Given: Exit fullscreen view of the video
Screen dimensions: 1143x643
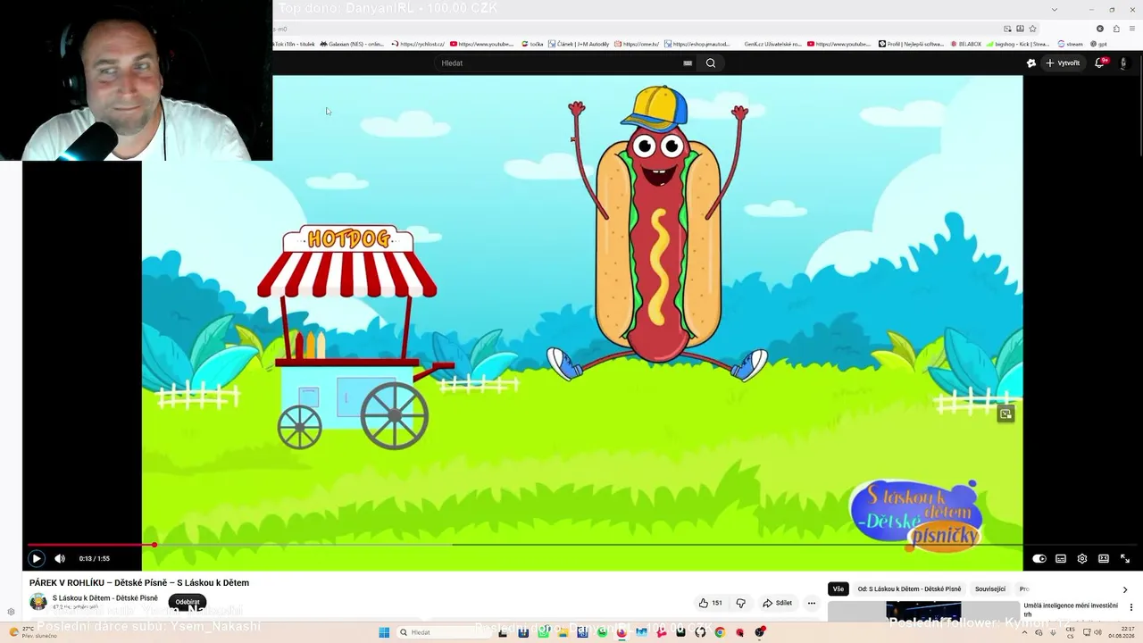Looking at the screenshot, I should coord(1125,558).
